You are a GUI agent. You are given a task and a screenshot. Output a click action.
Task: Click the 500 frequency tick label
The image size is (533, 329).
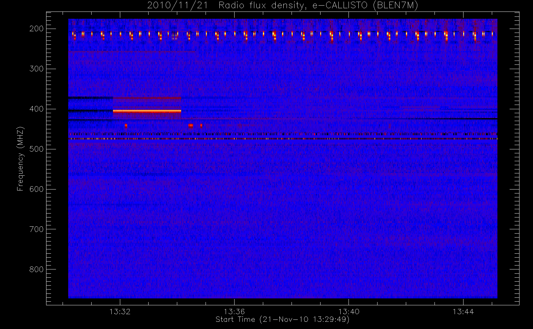click(x=37, y=149)
